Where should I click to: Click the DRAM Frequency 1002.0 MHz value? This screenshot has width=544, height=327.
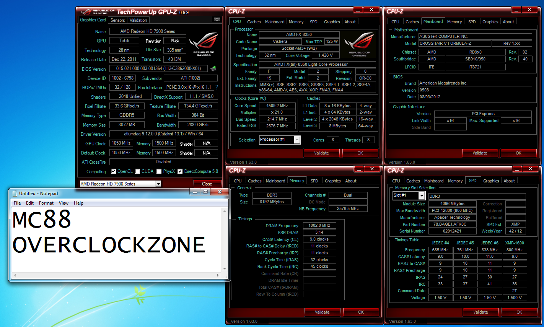(x=319, y=225)
